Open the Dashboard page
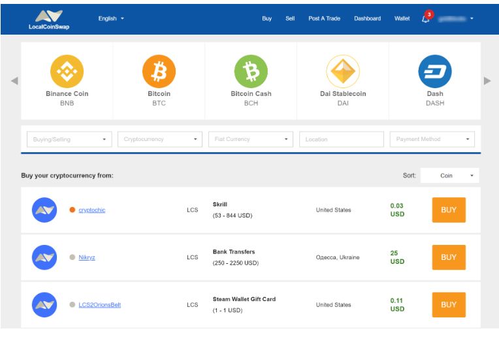The image size is (499, 337). pyautogui.click(x=367, y=18)
